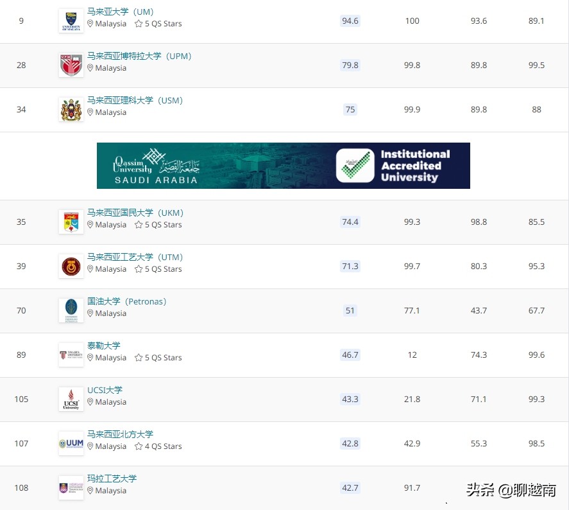Screen dimensions: 569x510
Task: Open 国油大学（Petronas） link
Action: point(126,301)
